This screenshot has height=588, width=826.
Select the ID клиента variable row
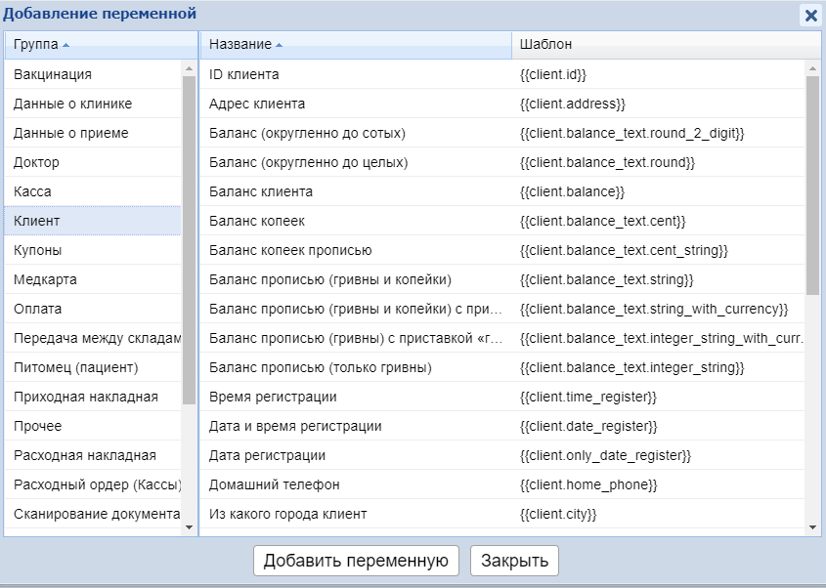244,74
